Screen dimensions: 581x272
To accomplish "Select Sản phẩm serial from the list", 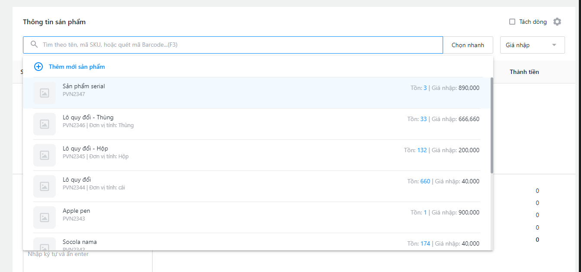I will (x=257, y=93).
